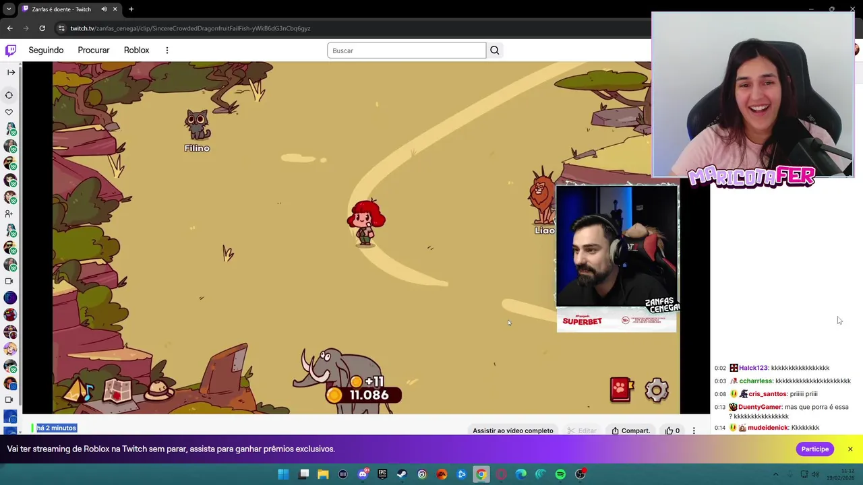
Task: Open Spotify from the taskbar
Action: point(560,474)
